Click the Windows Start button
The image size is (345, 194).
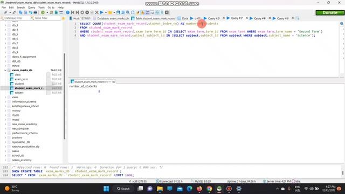[106, 189]
